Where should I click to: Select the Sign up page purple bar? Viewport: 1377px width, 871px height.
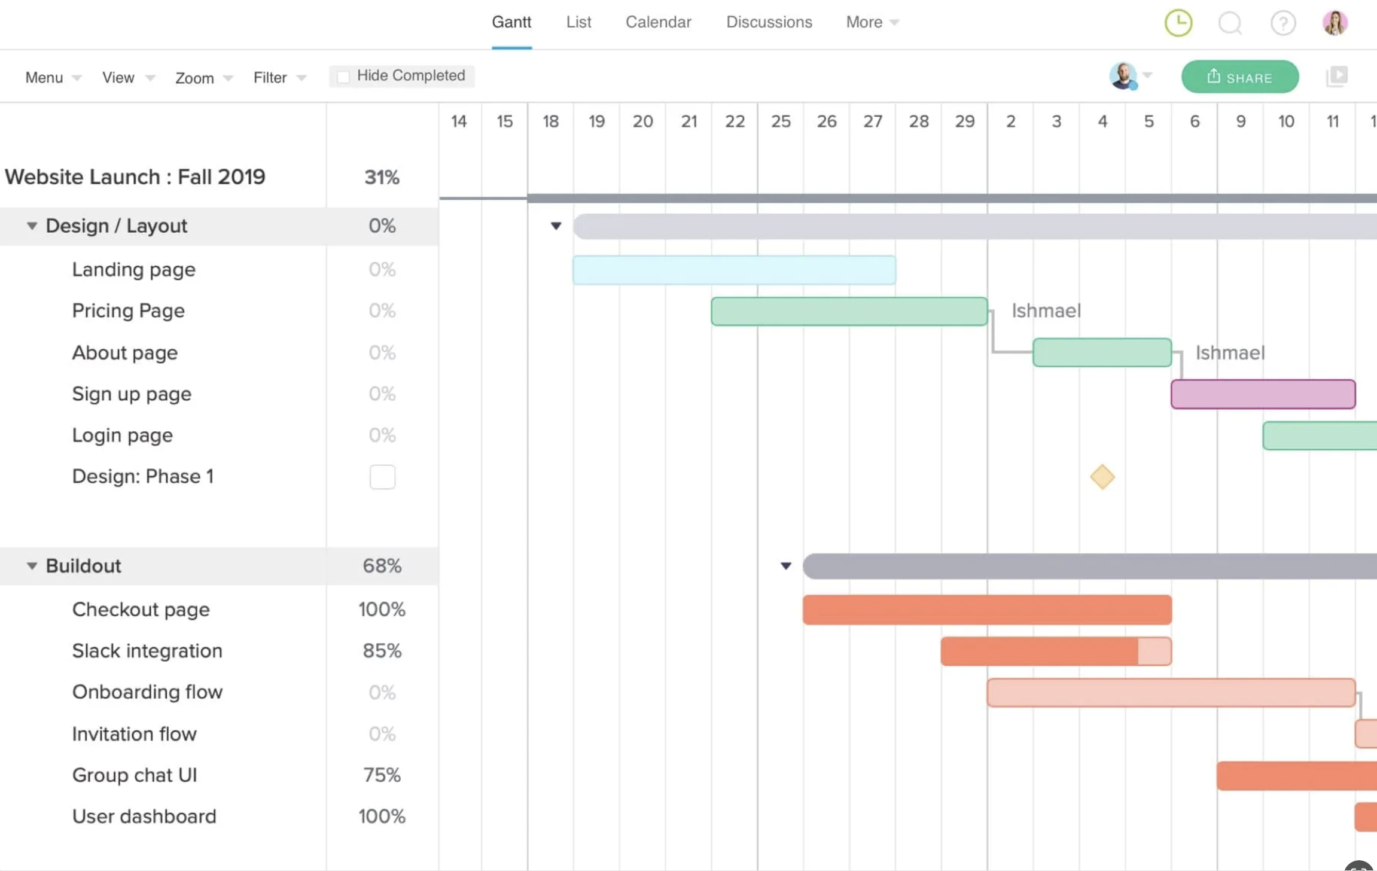tap(1263, 394)
